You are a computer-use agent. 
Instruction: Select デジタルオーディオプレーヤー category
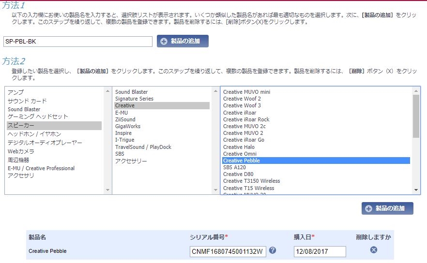click(45, 143)
